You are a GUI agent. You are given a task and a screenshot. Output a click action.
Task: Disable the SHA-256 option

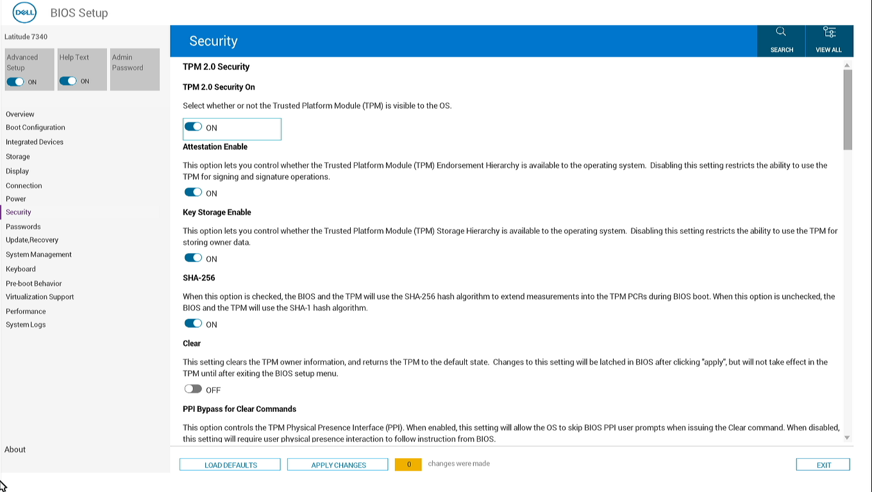point(193,323)
